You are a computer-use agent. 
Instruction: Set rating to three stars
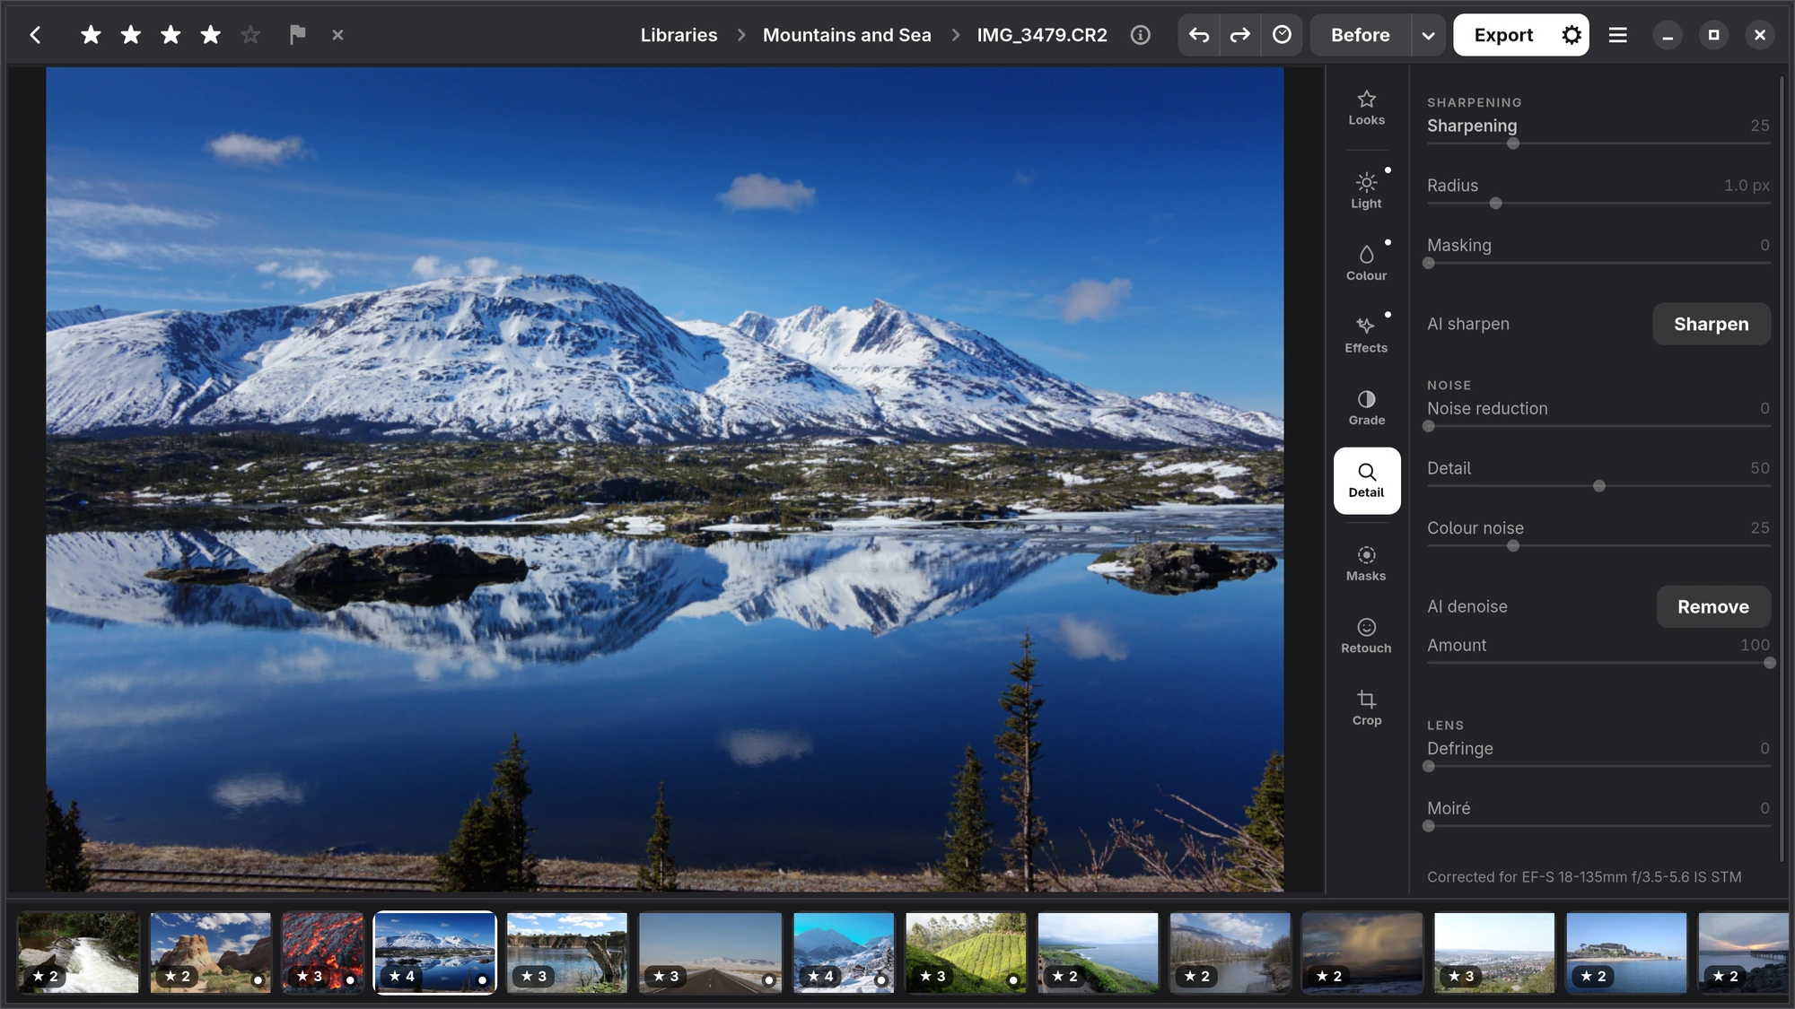171,35
